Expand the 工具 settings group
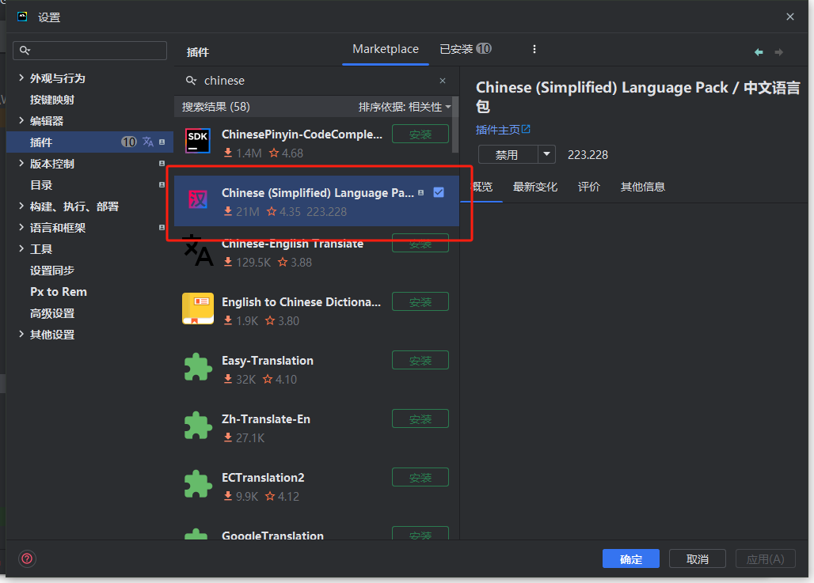 [x=21, y=249]
